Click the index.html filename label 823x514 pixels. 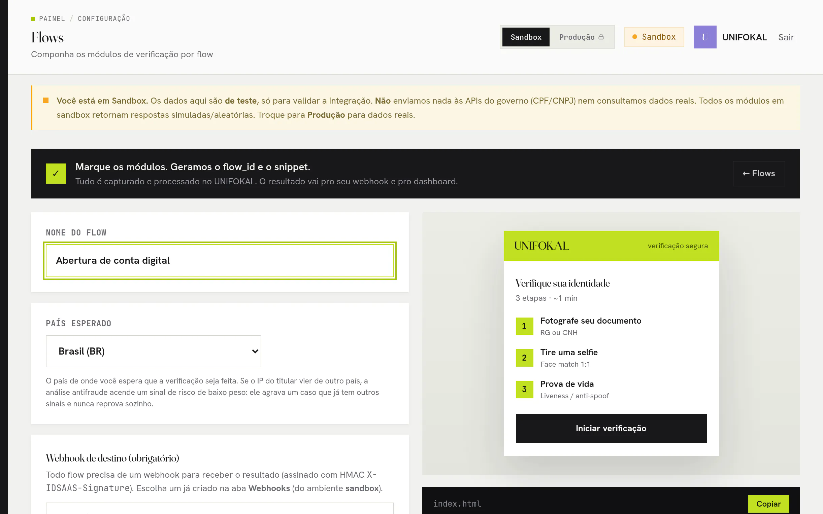457,504
